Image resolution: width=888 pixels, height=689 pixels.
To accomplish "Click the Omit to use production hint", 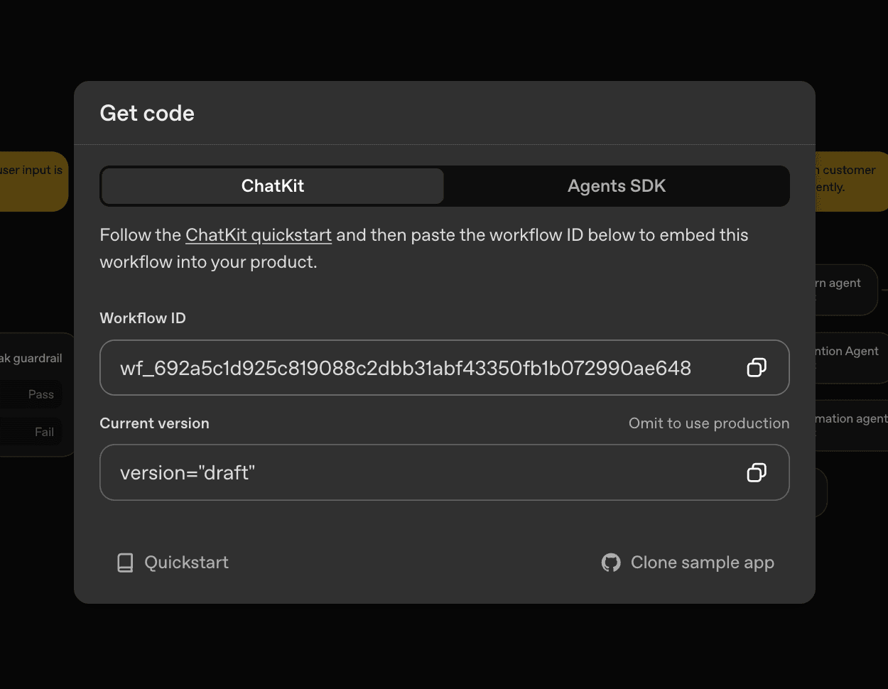I will point(708,423).
